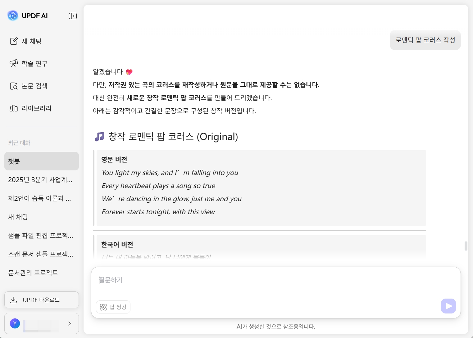Click the download icon beside UPDF 다운로드
Screen dimensions: 473x338
point(13,300)
